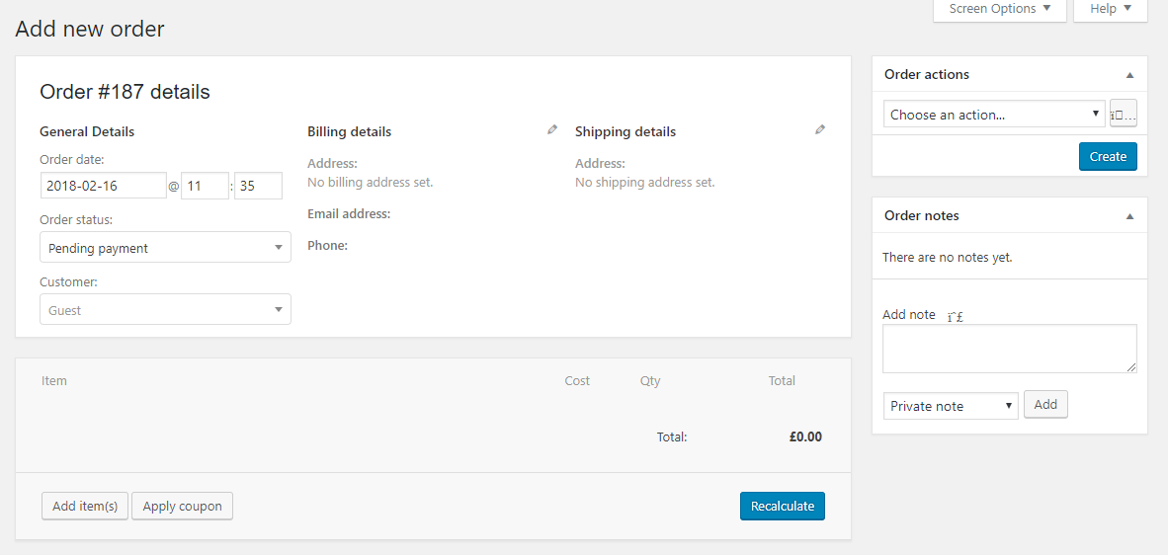
Task: Collapse the Order actions panel arrow
Action: 1129,75
